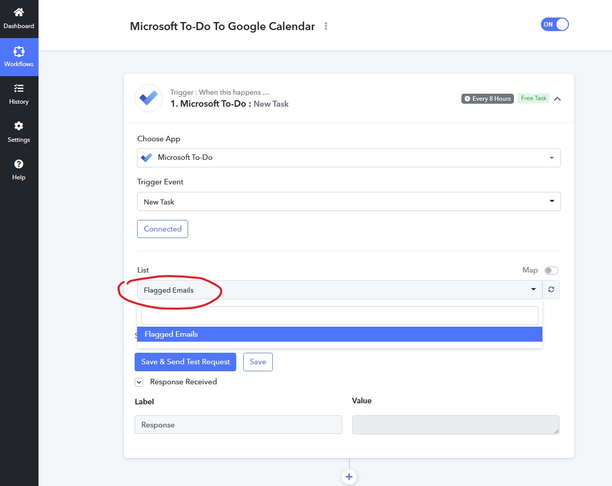Collapse the Response Received section

pos(139,382)
